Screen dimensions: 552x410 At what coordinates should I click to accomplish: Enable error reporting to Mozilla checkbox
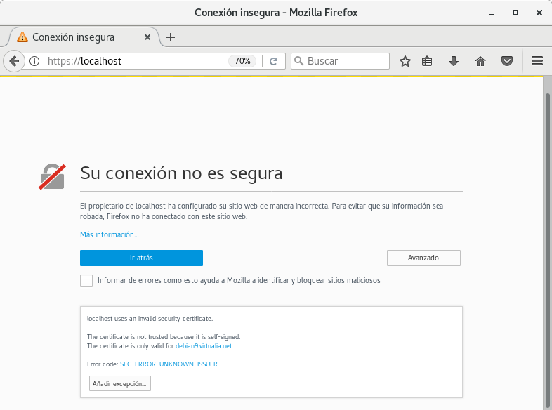[86, 281]
